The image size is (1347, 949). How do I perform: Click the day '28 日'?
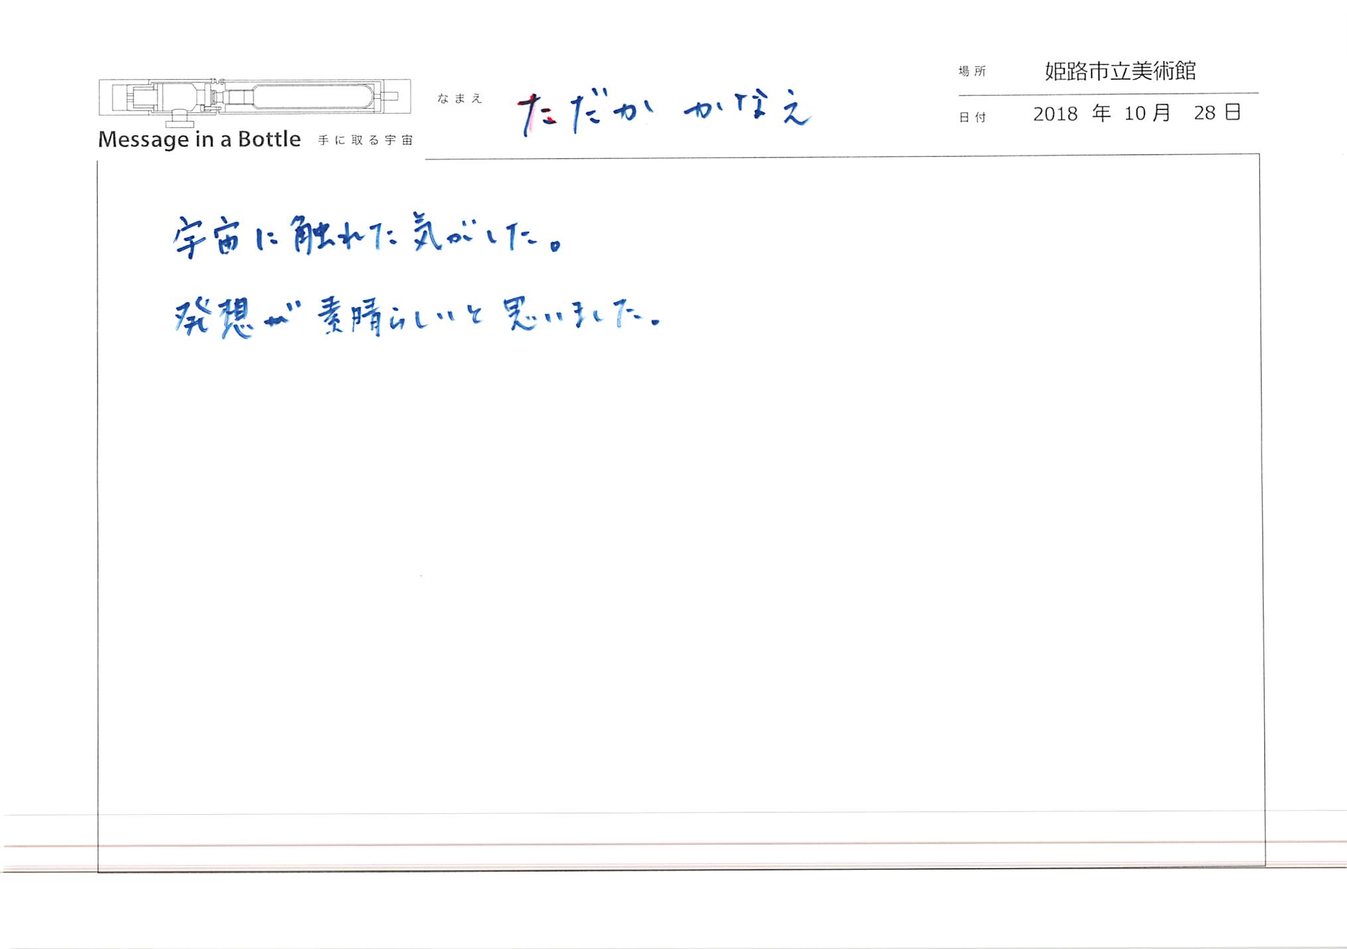point(1217,113)
